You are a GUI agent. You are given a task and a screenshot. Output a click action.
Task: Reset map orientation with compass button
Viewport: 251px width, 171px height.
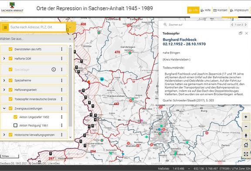pos(246,136)
